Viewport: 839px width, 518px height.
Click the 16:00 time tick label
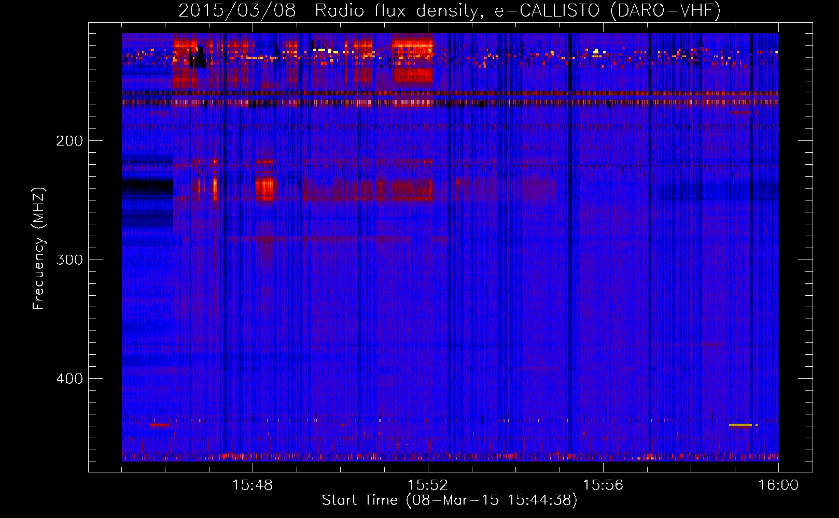point(778,485)
